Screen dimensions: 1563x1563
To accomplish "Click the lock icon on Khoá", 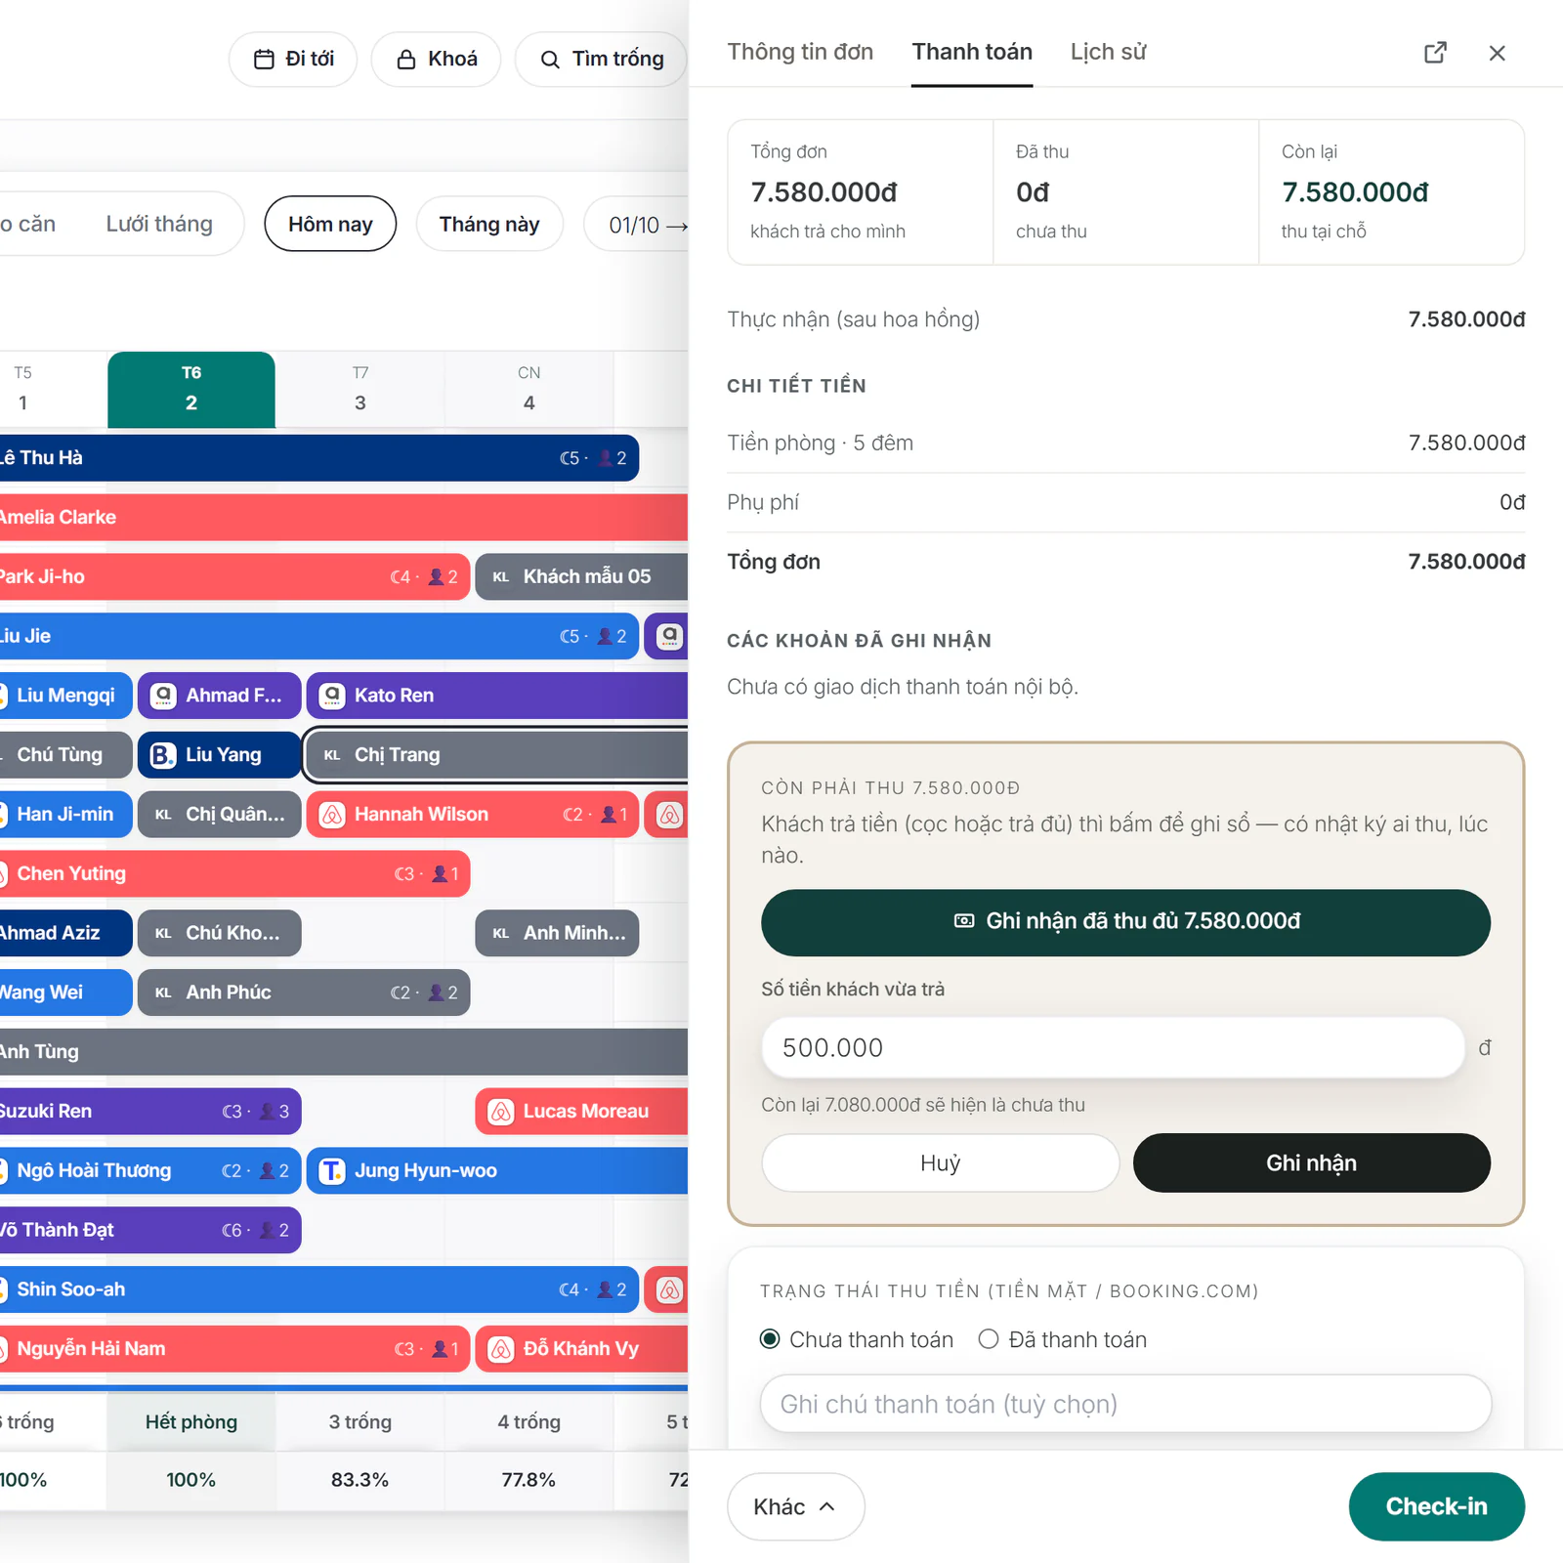I will [x=406, y=60].
